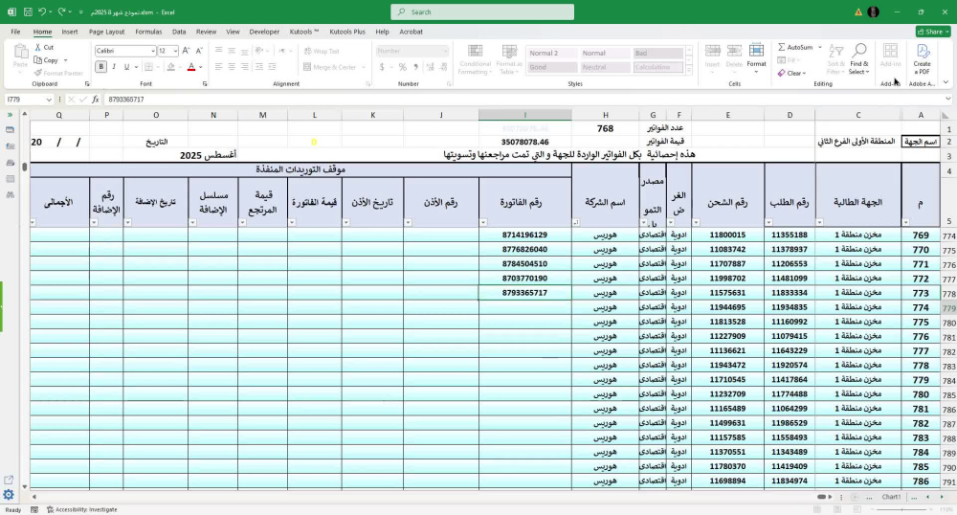Align text right in the Alignment group
The image size is (957, 515).
(x=244, y=67)
